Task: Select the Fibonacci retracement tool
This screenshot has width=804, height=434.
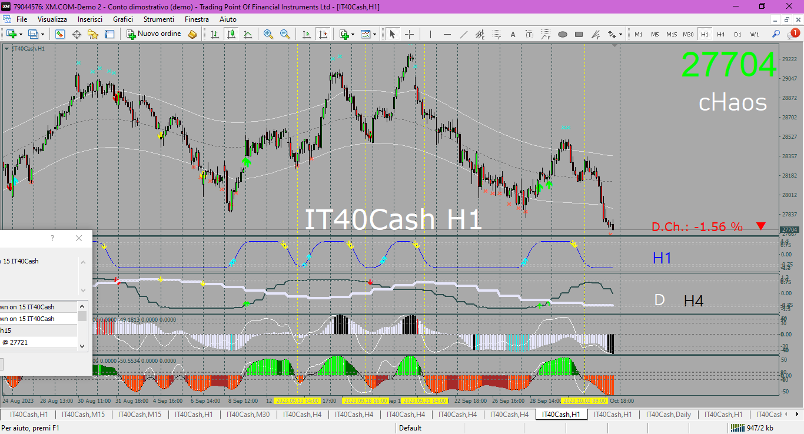Action: (x=496, y=34)
